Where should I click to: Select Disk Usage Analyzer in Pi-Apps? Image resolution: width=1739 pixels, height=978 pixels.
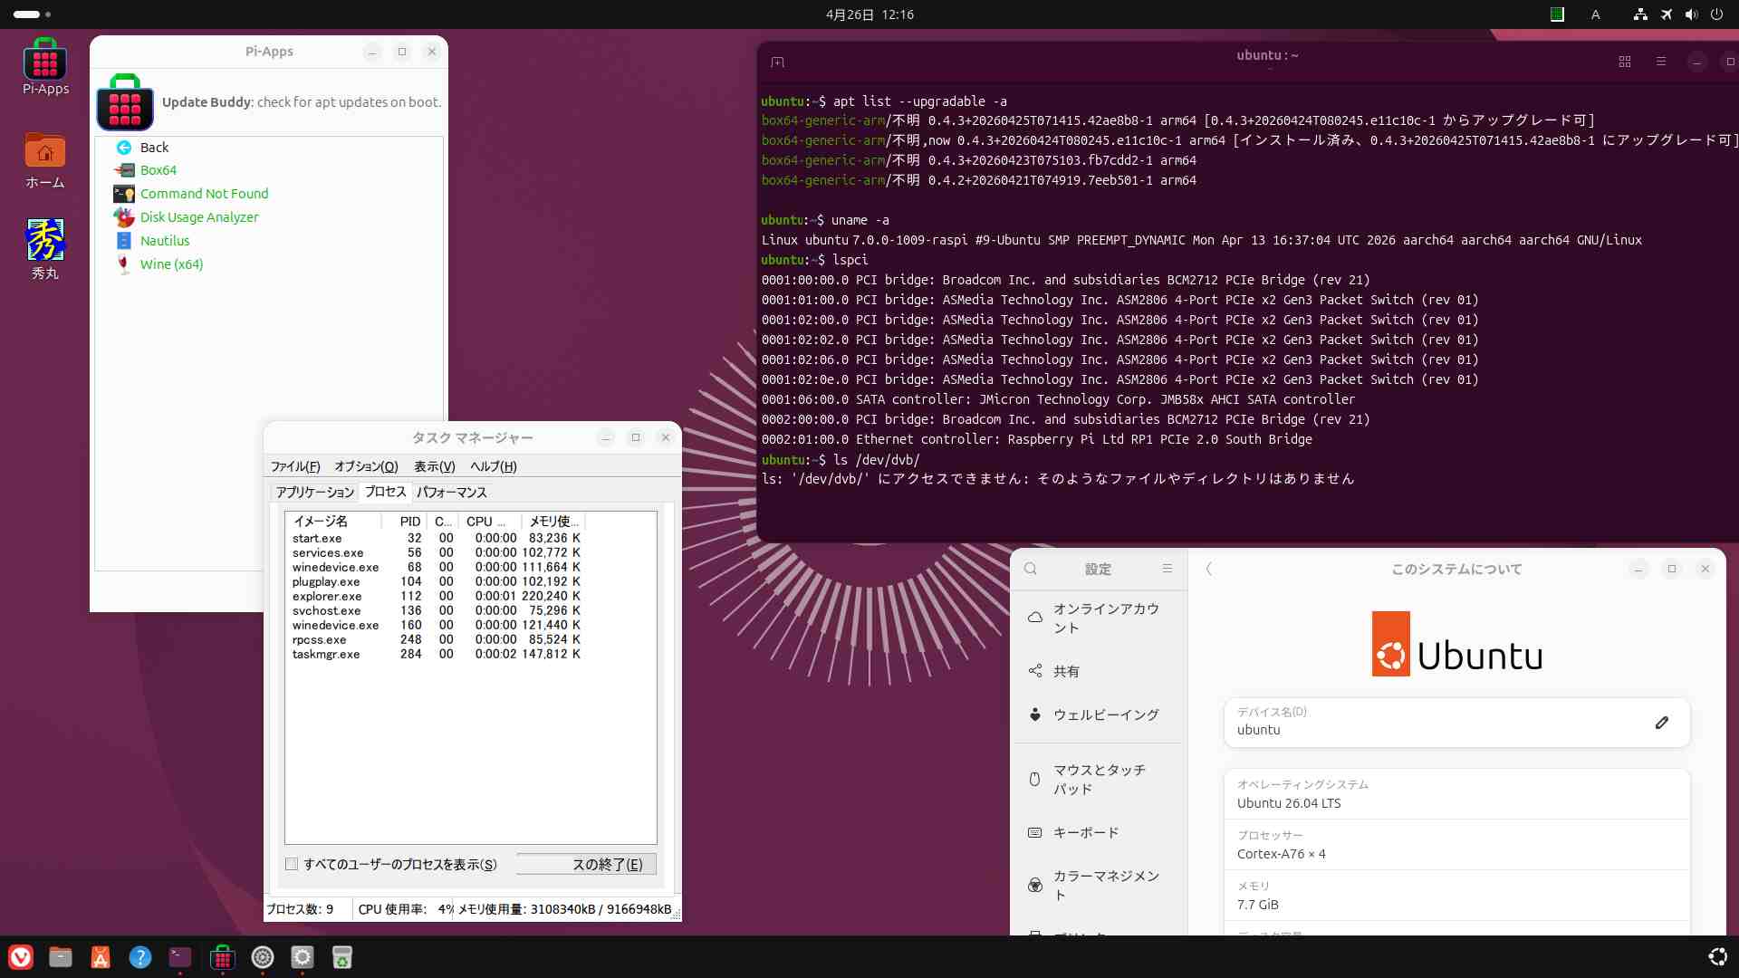(x=198, y=217)
